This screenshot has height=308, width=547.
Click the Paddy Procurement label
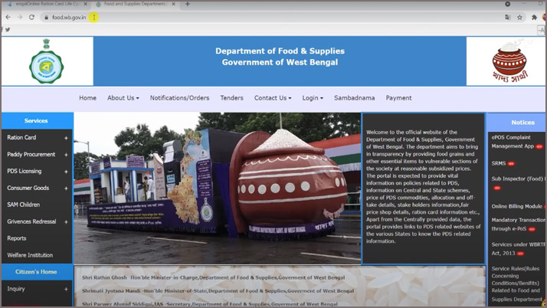click(x=31, y=154)
